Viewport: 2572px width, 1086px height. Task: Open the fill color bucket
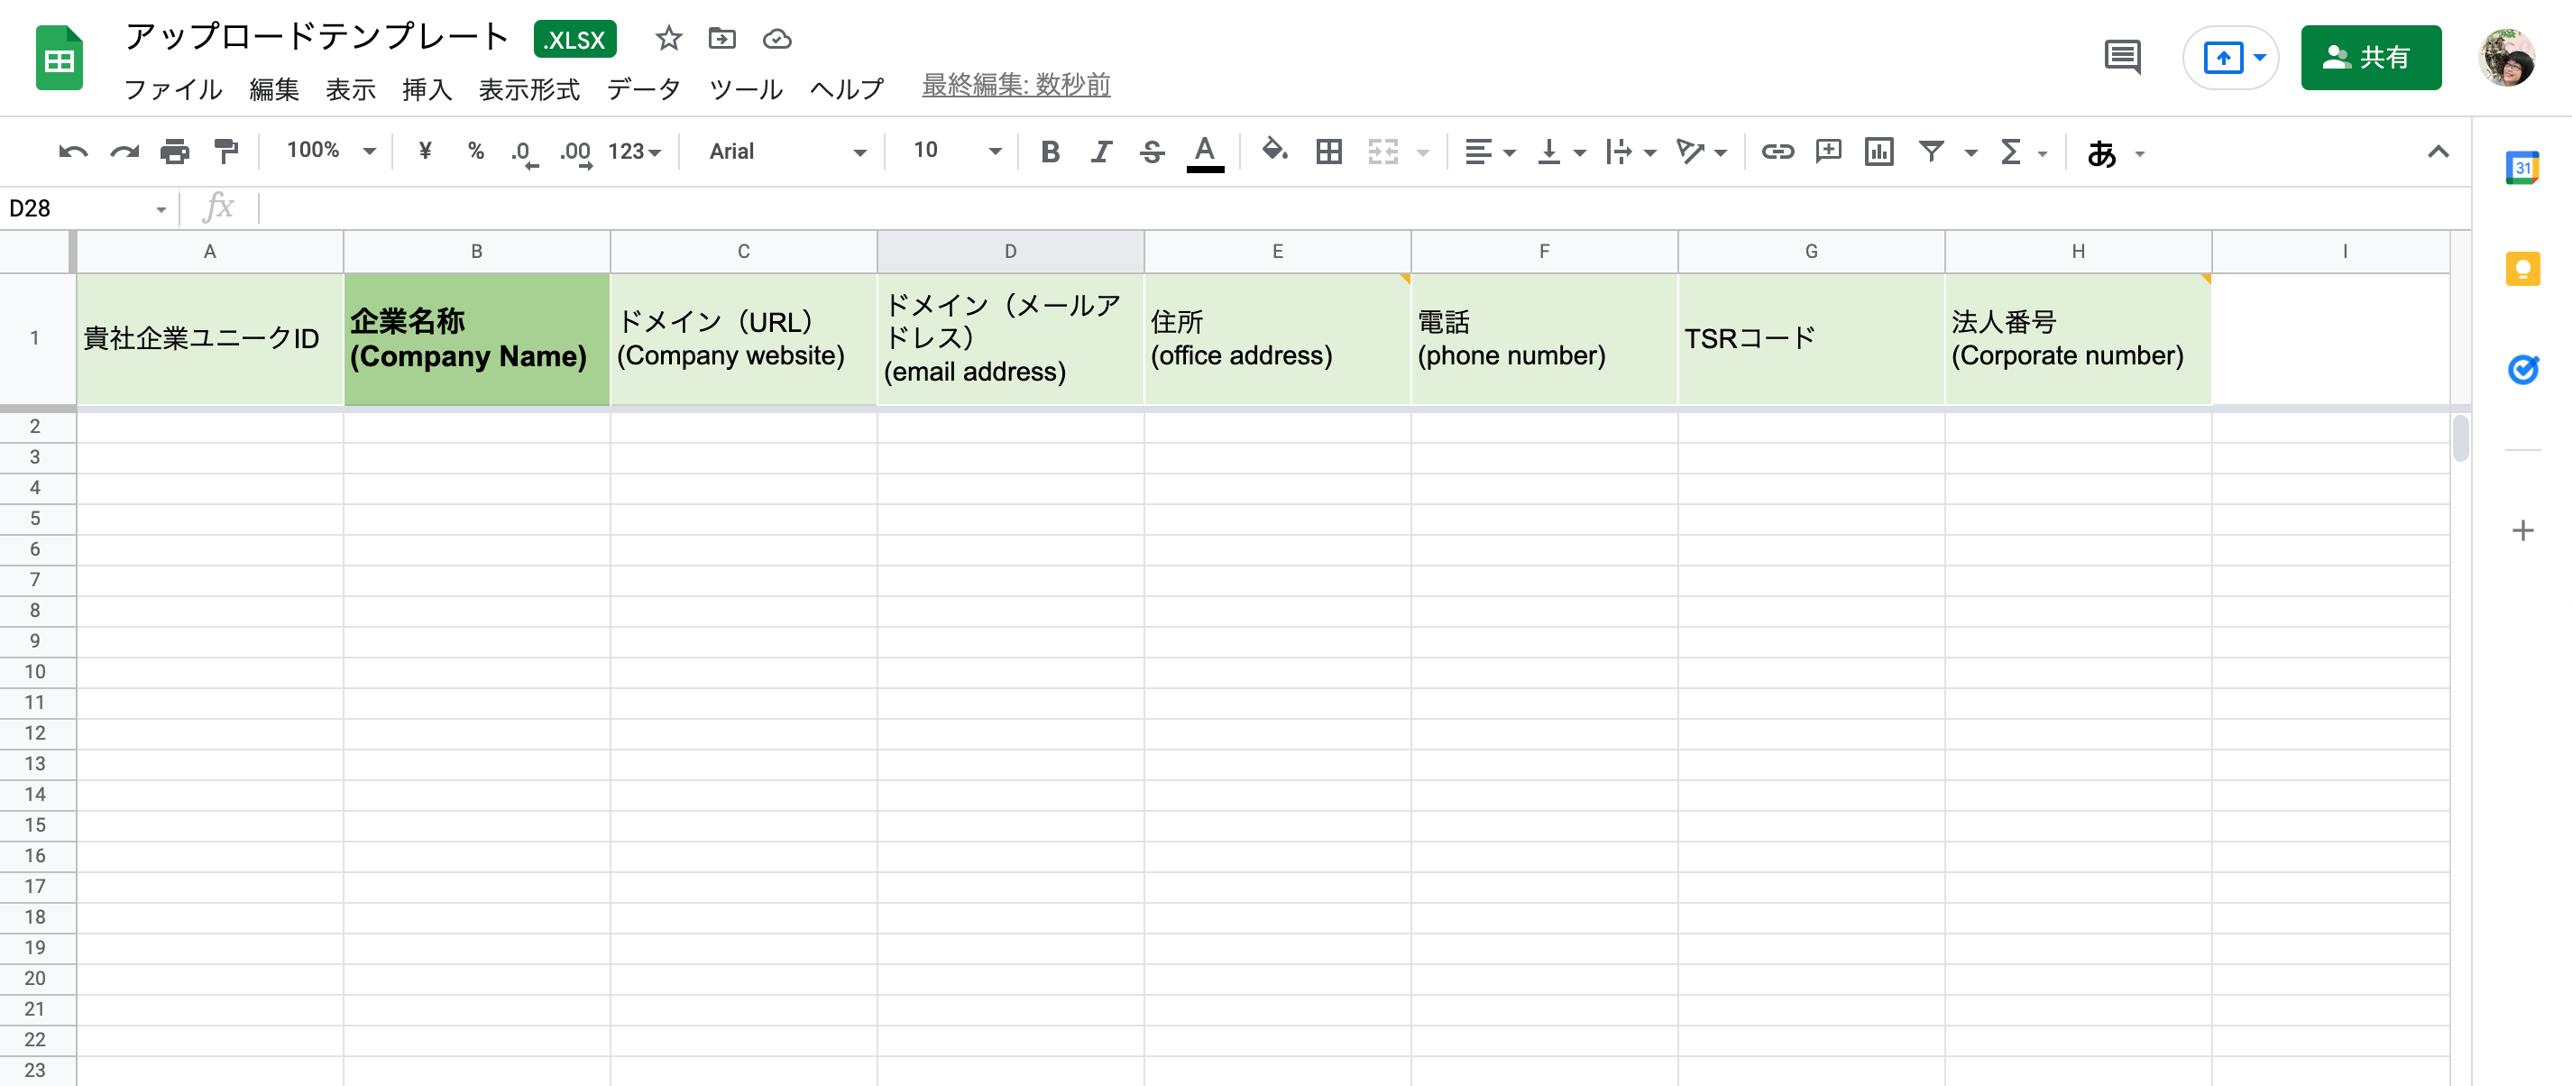coord(1273,152)
